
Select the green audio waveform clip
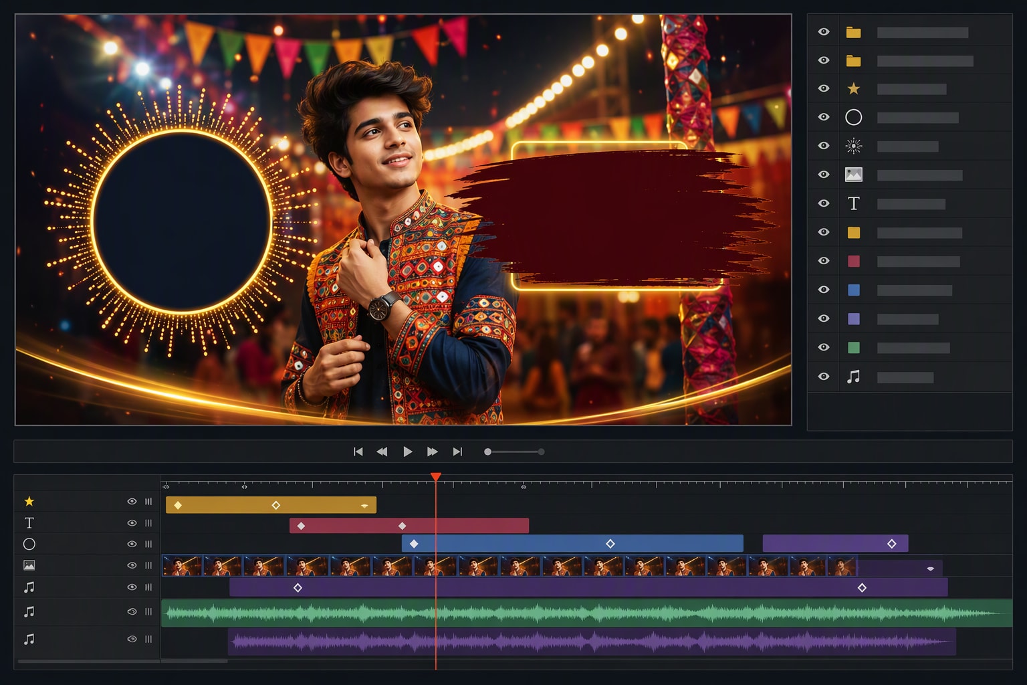[x=587, y=613]
